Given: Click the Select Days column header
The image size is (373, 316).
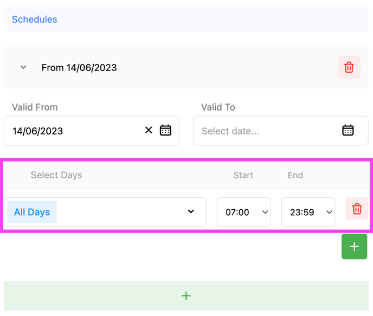Looking at the screenshot, I should click(56, 175).
